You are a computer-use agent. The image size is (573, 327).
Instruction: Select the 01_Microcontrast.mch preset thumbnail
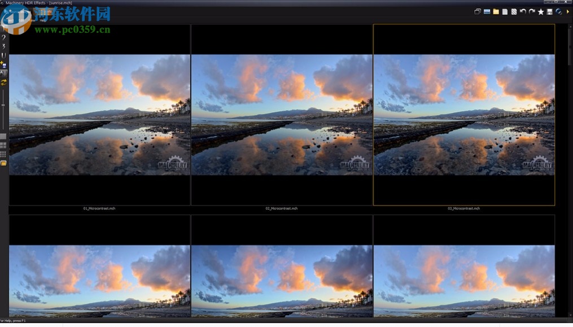(x=99, y=115)
